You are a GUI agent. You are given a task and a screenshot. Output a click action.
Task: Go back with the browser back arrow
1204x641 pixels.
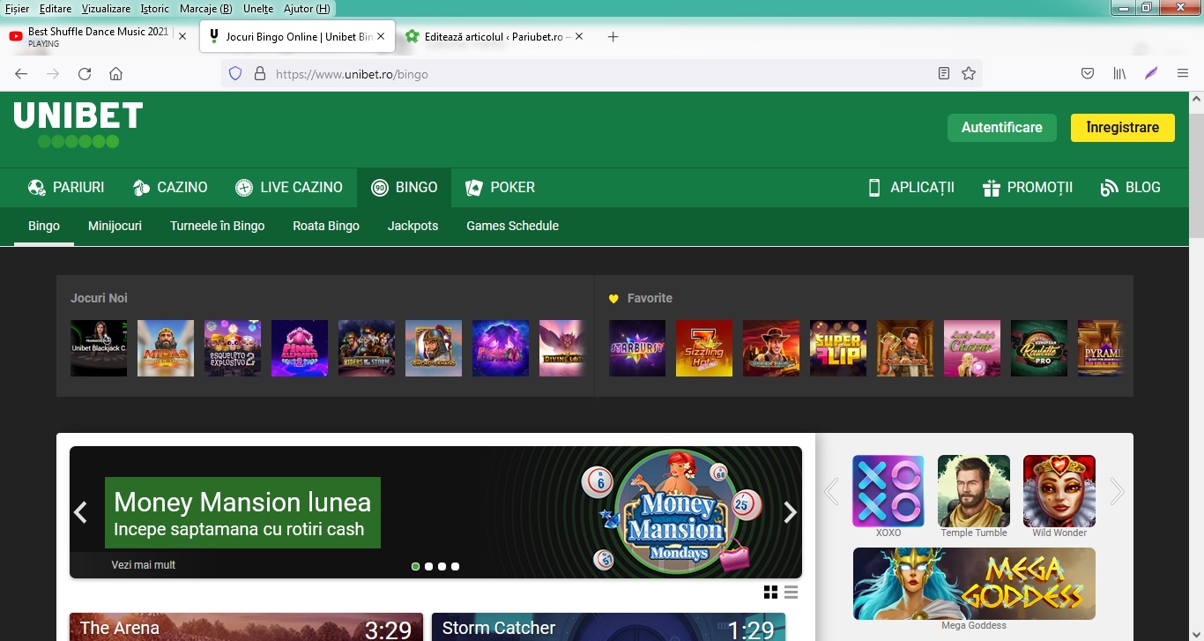21,74
